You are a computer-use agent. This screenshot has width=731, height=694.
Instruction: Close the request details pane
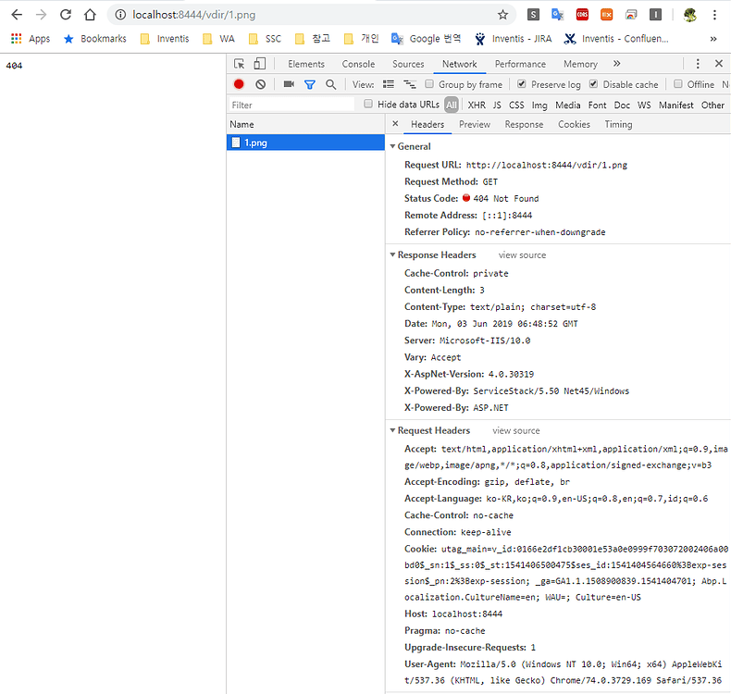click(395, 123)
